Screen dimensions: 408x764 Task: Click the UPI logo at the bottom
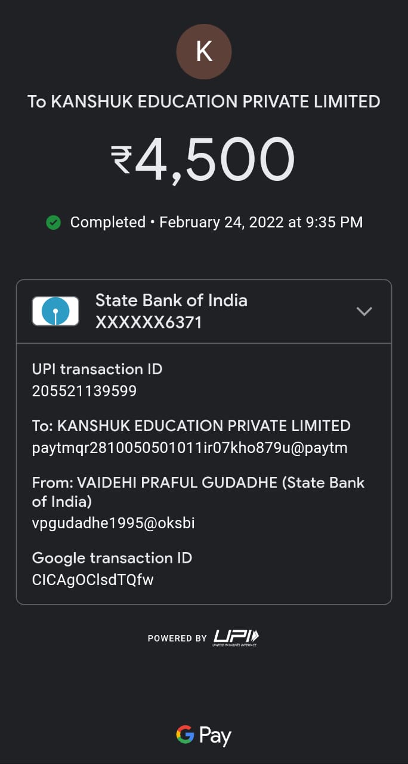coord(236,637)
